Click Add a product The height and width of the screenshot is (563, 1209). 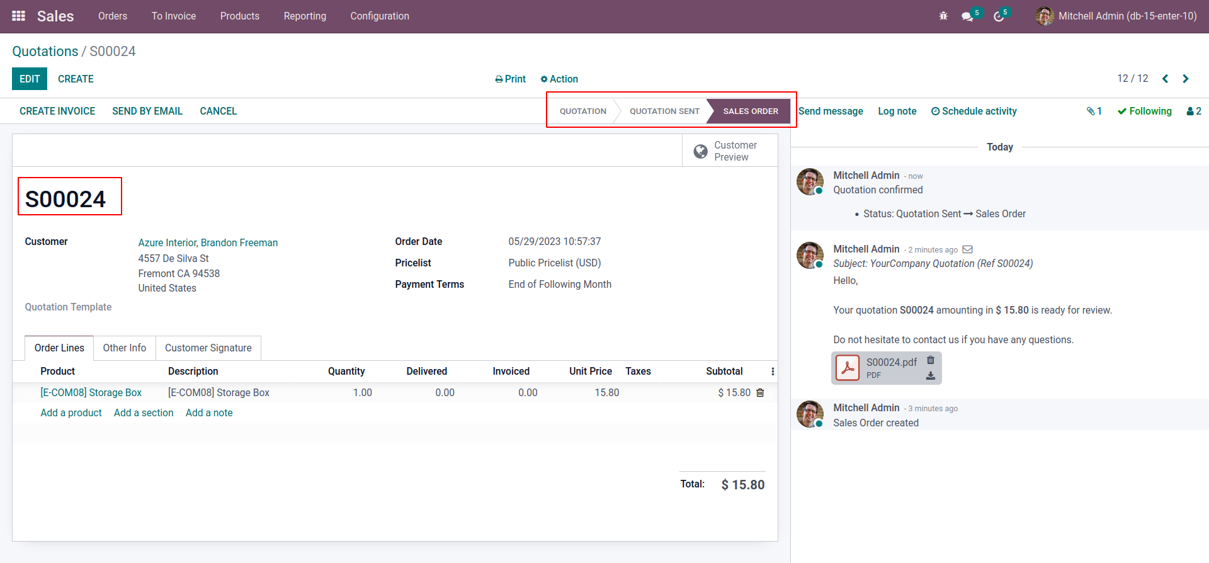tap(71, 413)
